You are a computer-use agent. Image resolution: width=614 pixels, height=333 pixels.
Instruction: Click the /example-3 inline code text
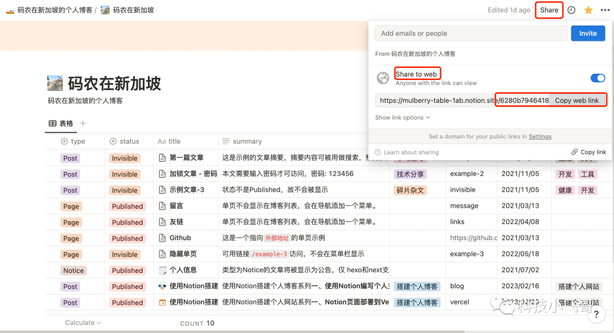coord(269,254)
